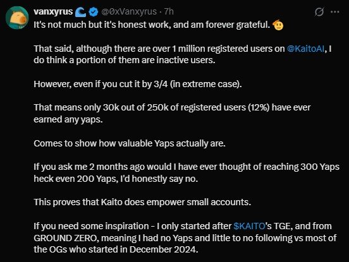Click the vanxyrus display name

point(53,11)
